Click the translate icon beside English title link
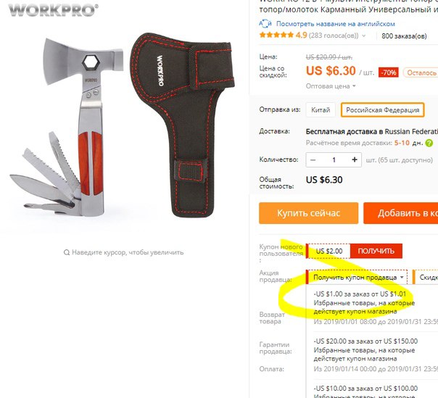This screenshot has height=398, width=438. 265,24
